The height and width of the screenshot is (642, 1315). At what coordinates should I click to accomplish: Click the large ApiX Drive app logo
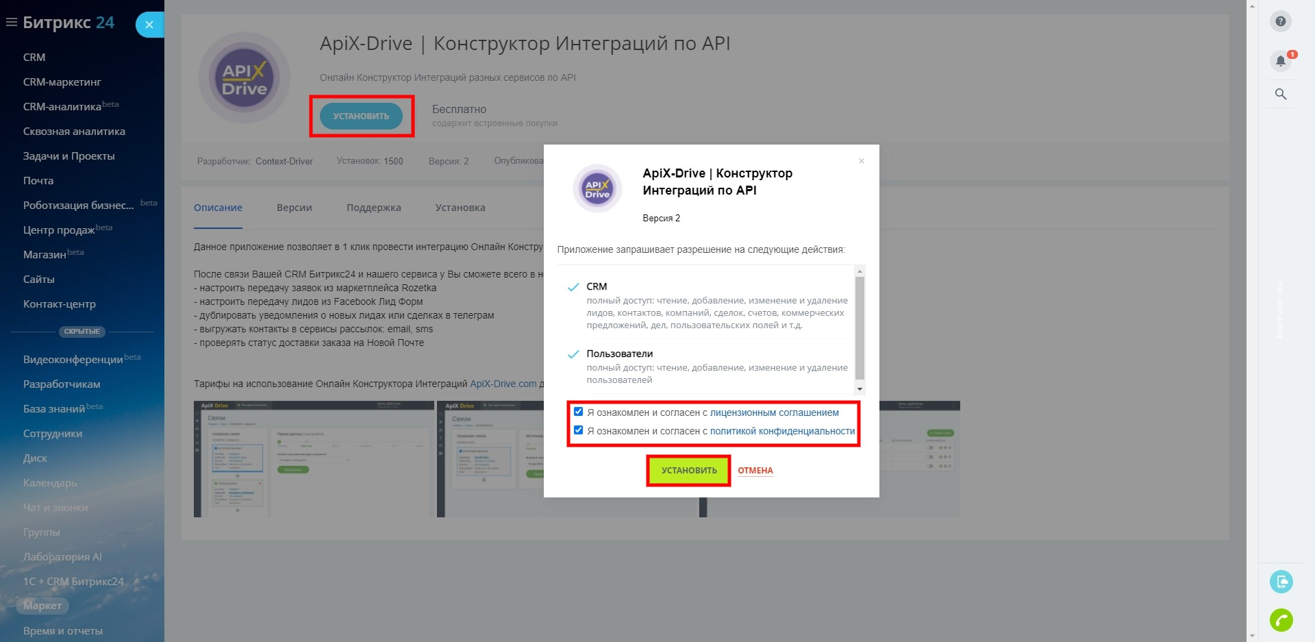pos(245,78)
